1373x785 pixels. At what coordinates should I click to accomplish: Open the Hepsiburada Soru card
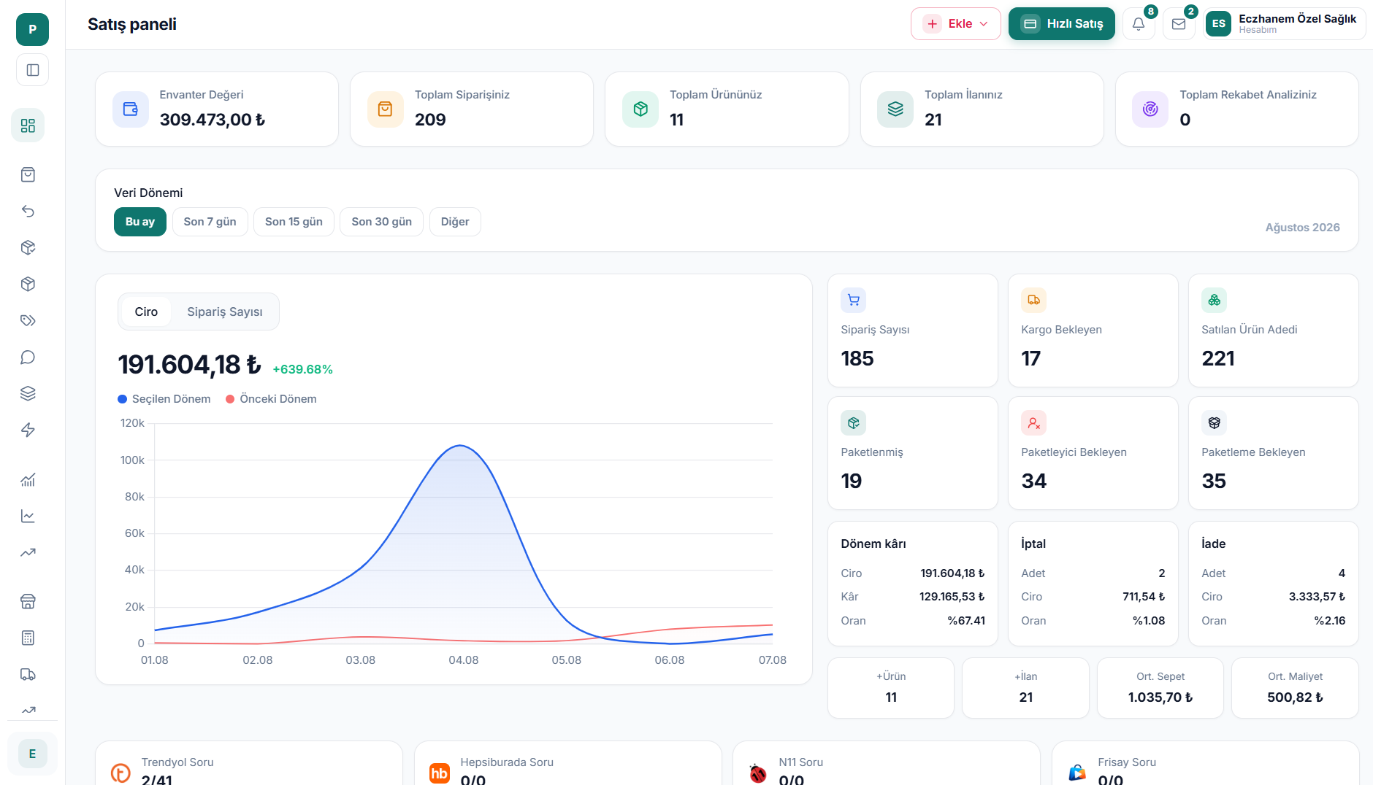568,763
